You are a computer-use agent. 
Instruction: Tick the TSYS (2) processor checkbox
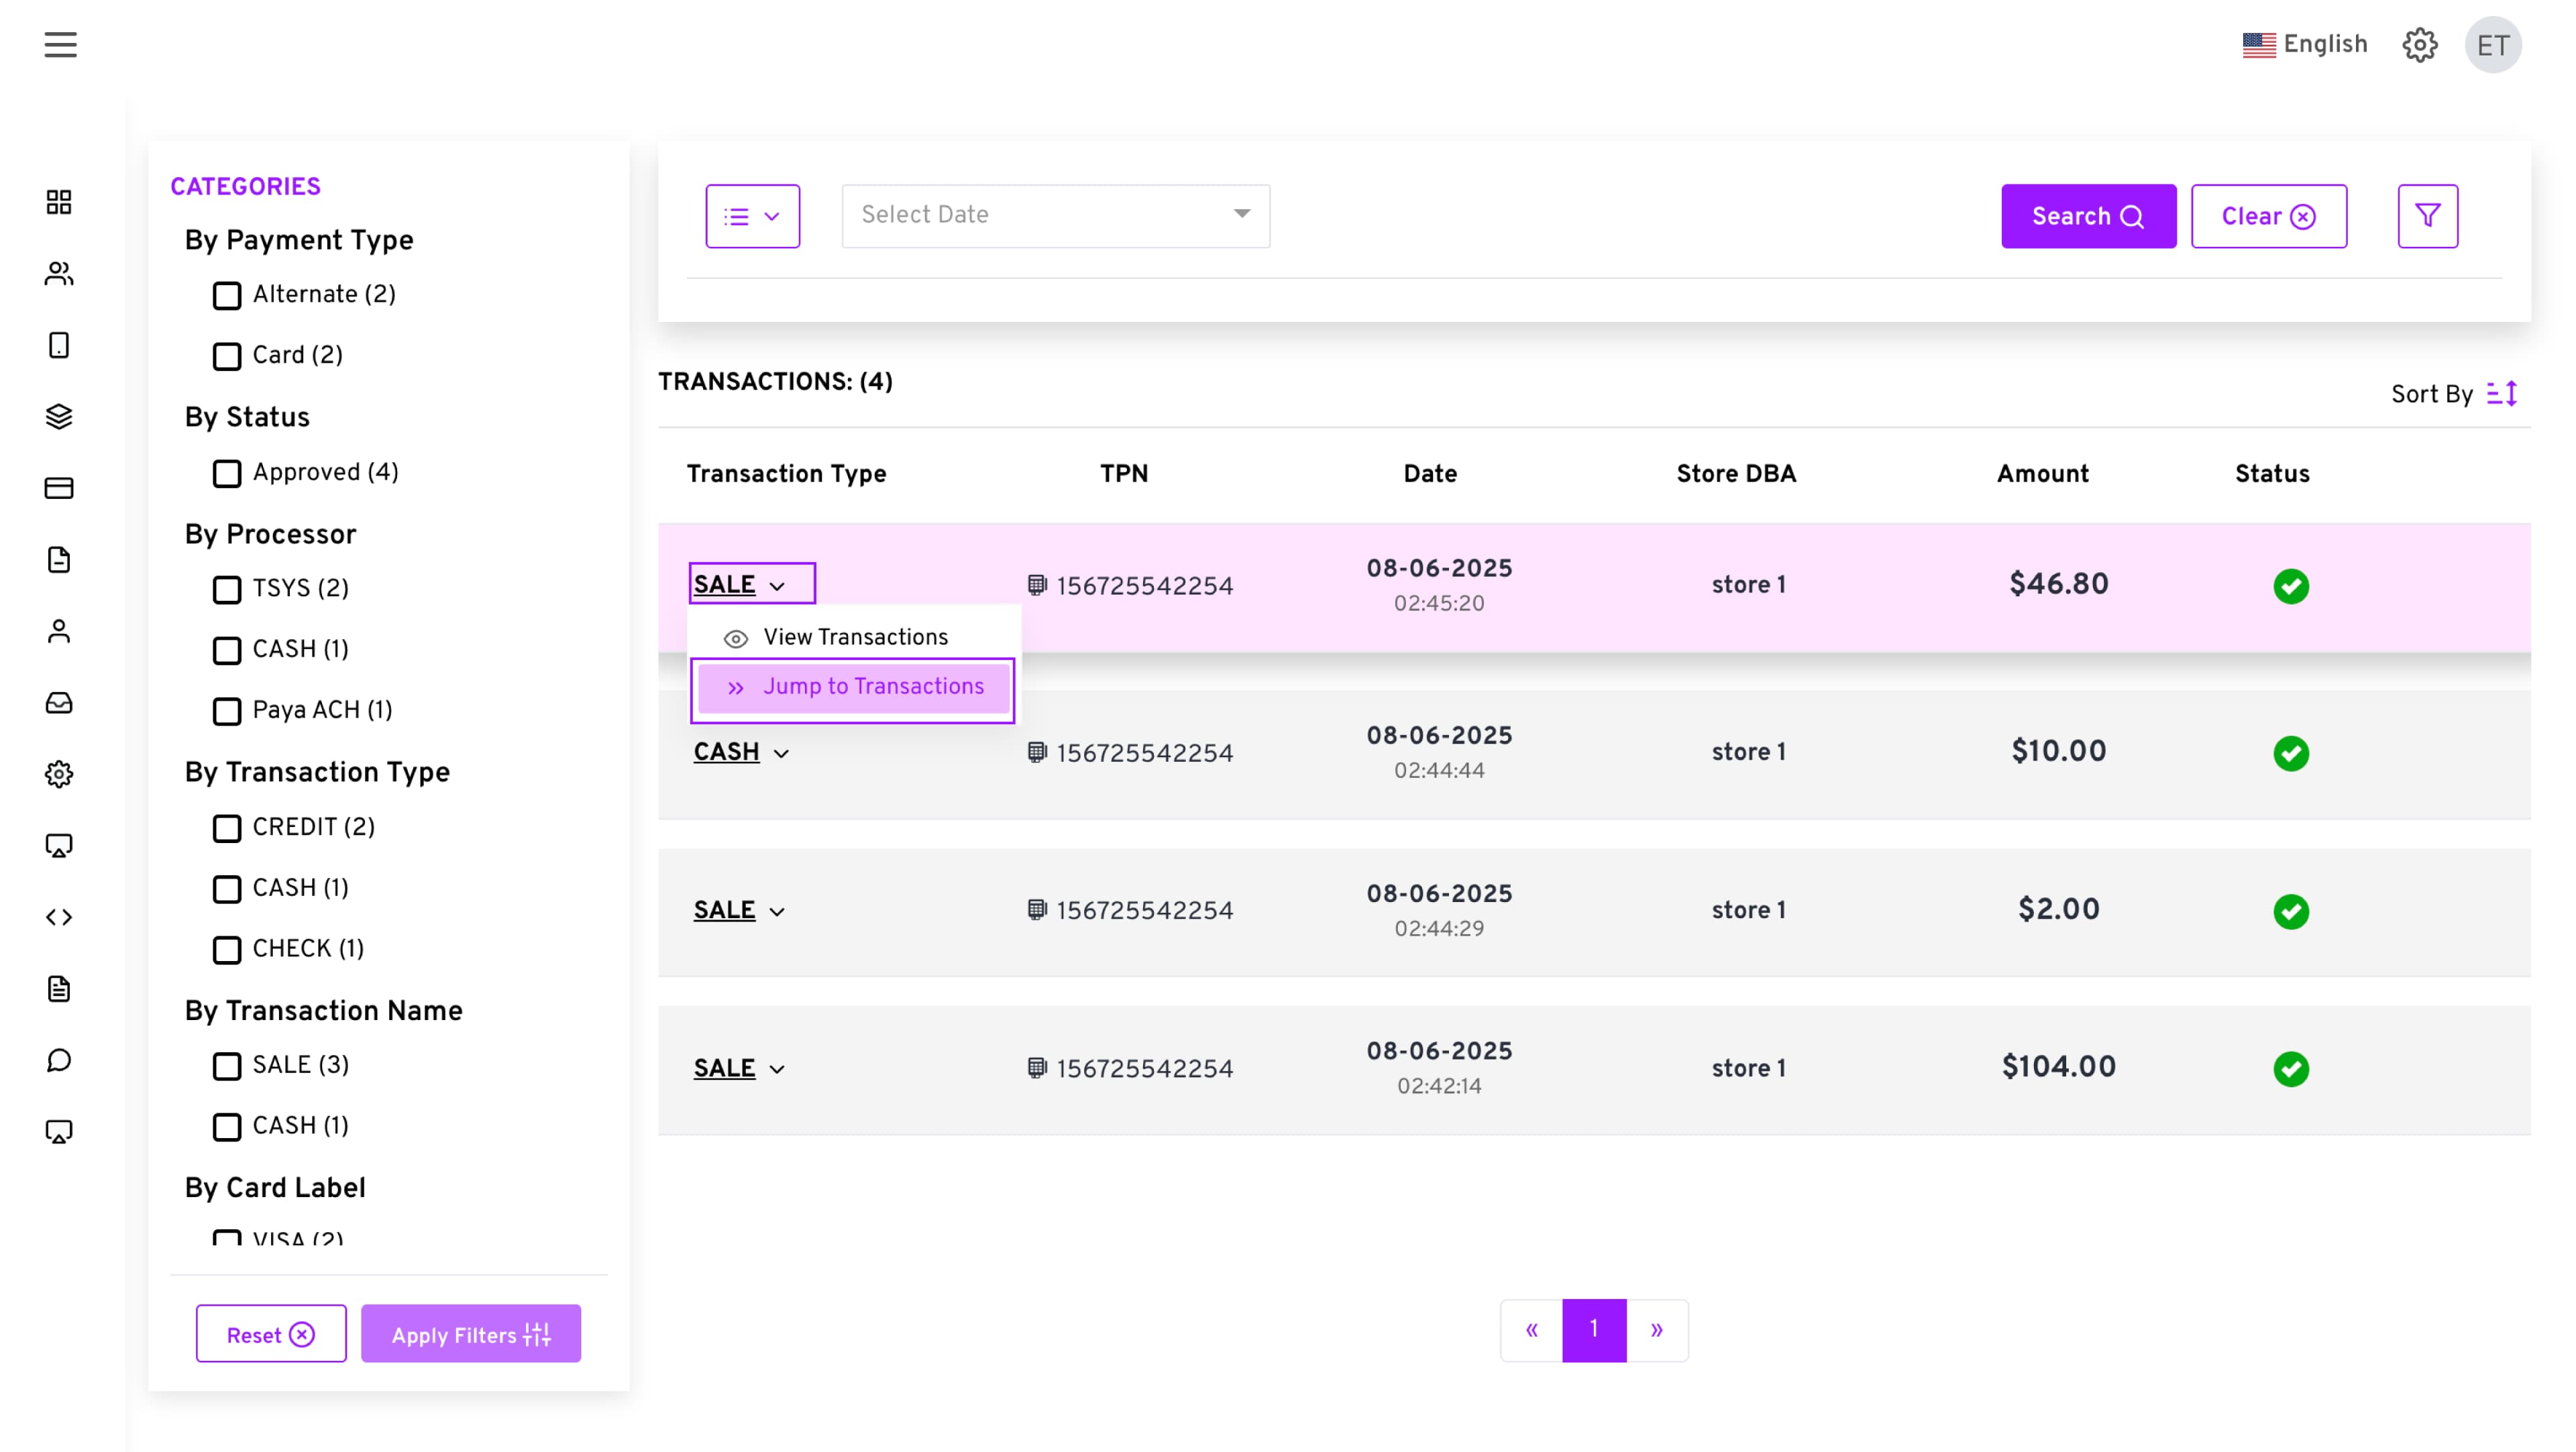coord(227,589)
